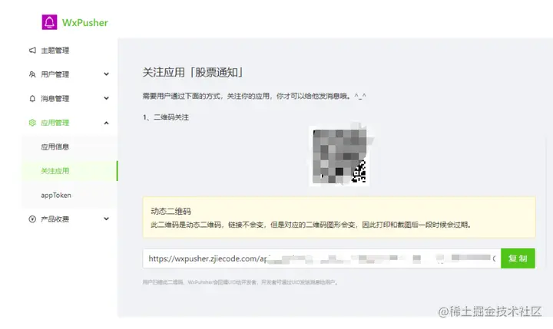The image size is (553, 329).
Task: Click the 需要用户通过下面的方式 instruction text
Action: (254, 96)
